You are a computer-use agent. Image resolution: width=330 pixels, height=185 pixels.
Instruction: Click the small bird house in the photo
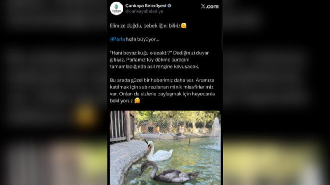pyautogui.click(x=150, y=127)
